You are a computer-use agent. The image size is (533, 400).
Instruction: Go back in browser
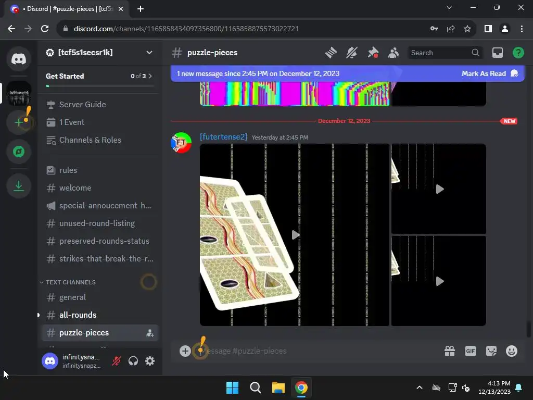coord(11,29)
